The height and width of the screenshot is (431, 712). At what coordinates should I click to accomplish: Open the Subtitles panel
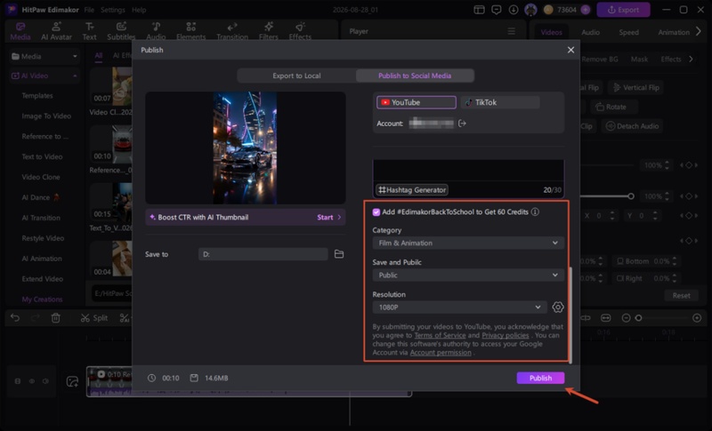[x=121, y=31]
